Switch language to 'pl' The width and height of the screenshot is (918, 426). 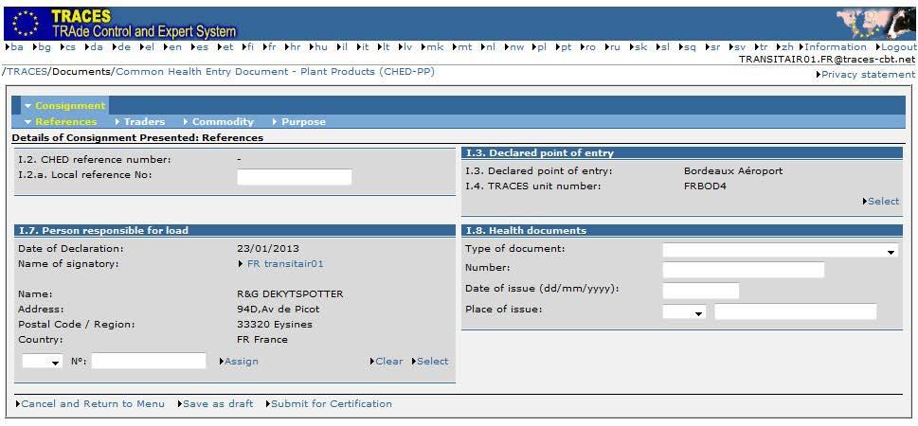540,47
